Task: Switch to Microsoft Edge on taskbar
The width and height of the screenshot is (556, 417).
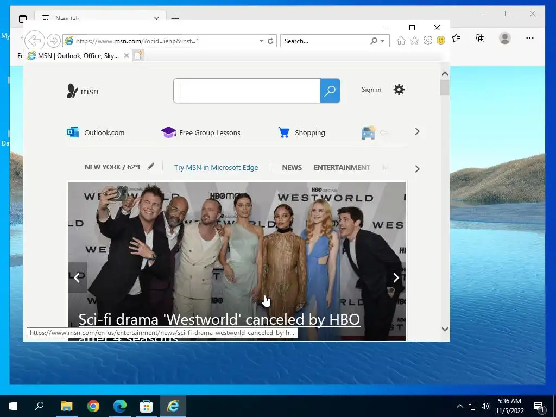Action: 120,406
